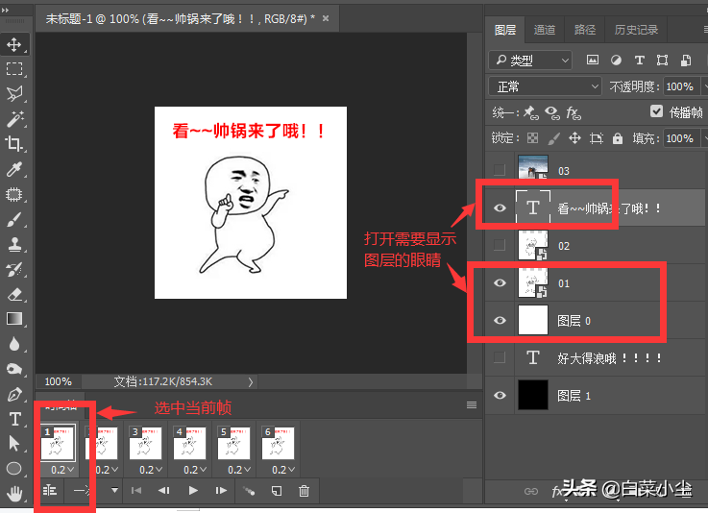The height and width of the screenshot is (513, 708).
Task: Show layer 02 visibility box
Action: pyautogui.click(x=500, y=245)
